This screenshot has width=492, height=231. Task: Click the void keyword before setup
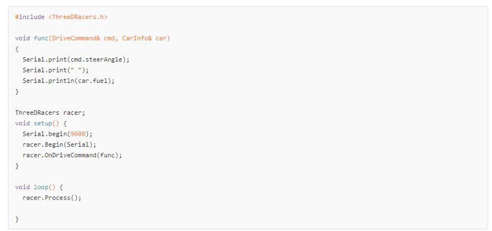(x=22, y=123)
